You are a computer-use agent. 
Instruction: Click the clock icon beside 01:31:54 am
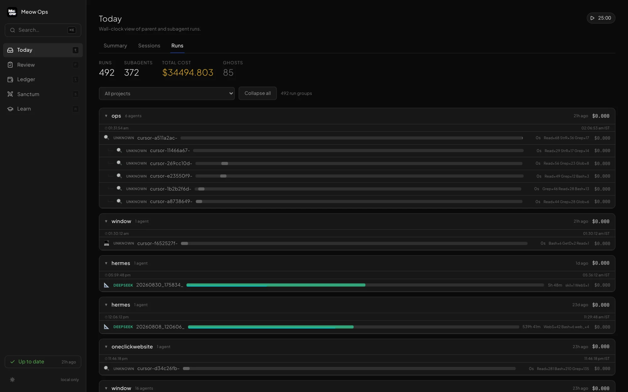(x=106, y=128)
